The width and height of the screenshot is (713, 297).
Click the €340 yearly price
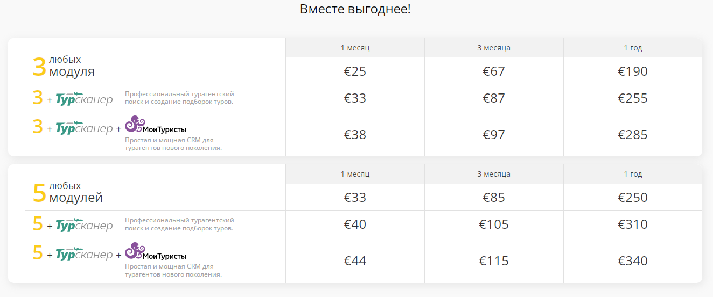click(x=633, y=261)
